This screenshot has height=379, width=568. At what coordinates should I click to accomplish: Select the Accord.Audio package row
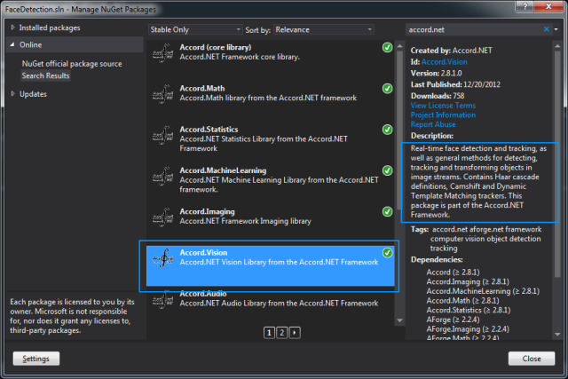tap(270, 306)
